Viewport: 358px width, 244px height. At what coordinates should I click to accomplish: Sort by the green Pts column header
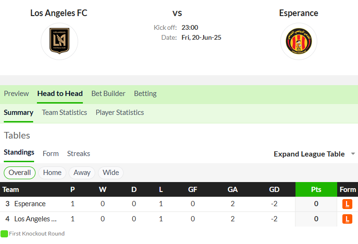[x=316, y=190]
